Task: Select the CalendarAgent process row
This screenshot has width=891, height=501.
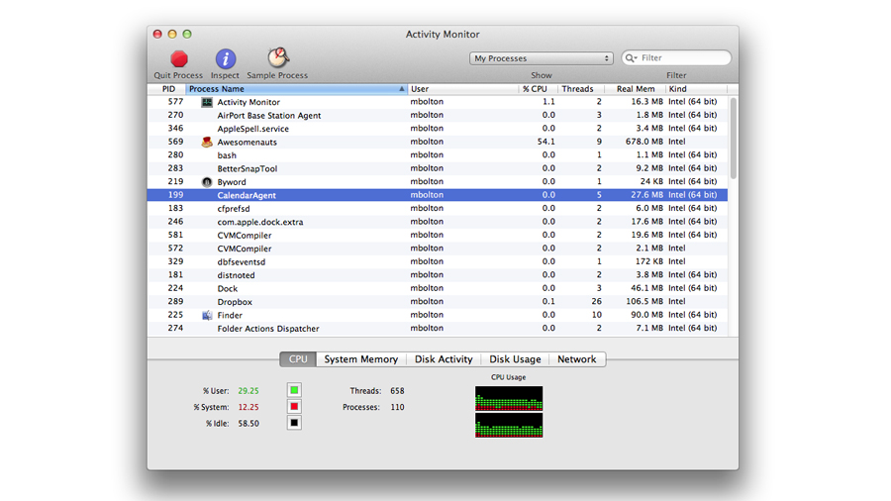Action: click(438, 195)
